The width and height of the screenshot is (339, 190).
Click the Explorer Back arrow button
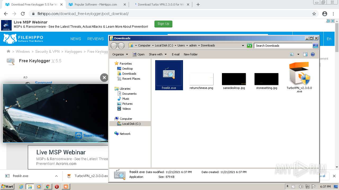(114, 46)
